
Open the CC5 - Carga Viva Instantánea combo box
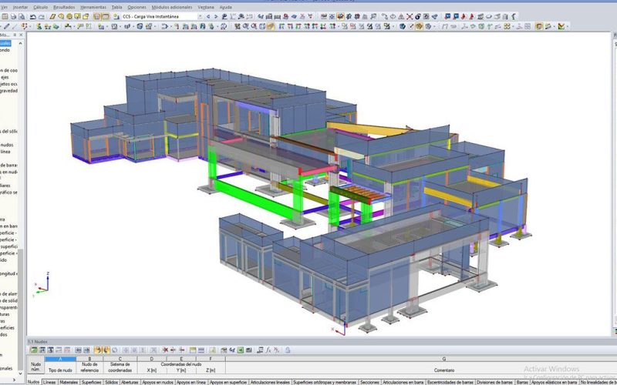pyautogui.click(x=162, y=16)
